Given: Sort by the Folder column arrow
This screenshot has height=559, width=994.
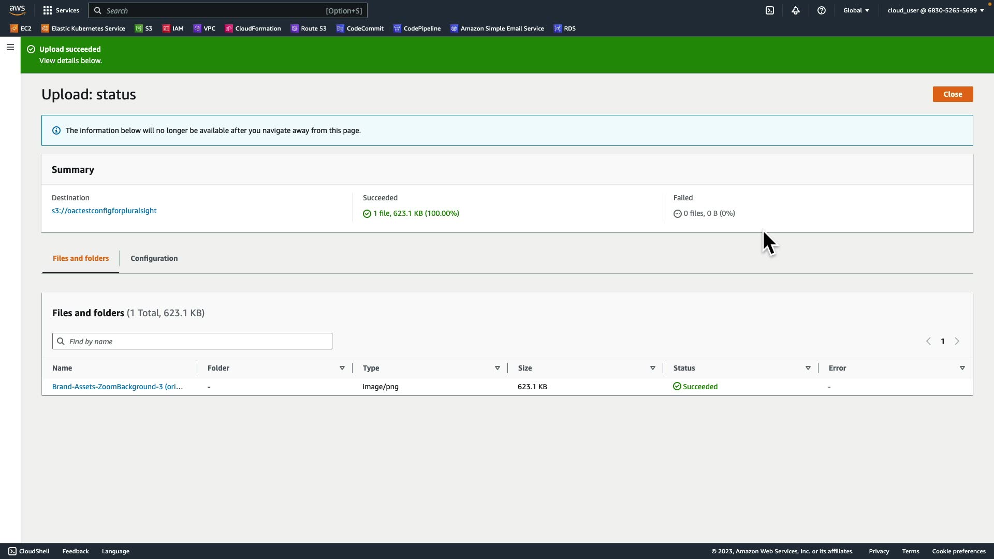Looking at the screenshot, I should coord(342,368).
